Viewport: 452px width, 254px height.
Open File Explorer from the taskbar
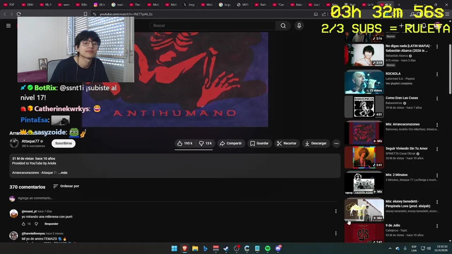click(x=195, y=248)
